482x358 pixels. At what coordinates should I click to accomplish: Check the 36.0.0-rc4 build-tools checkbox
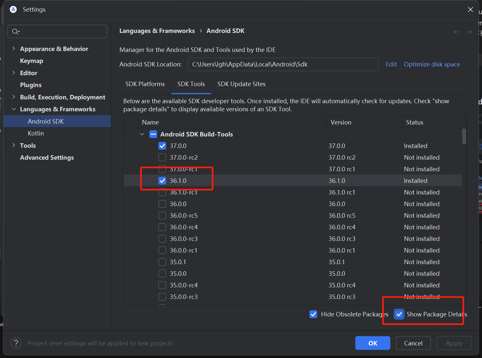pyautogui.click(x=162, y=227)
